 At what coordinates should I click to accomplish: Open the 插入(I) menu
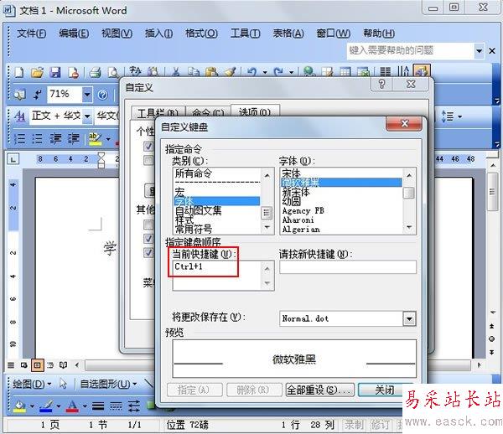point(158,33)
